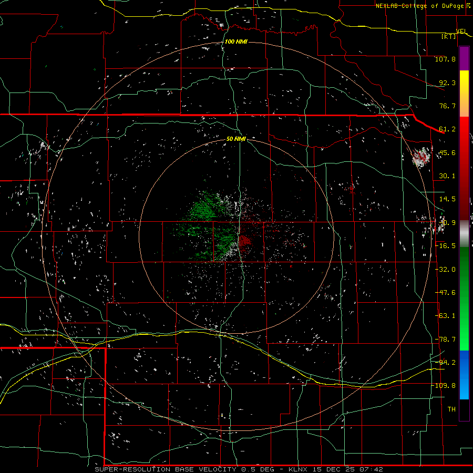Click the VEL legend heading
The height and width of the screenshot is (473, 473).
tap(461, 31)
